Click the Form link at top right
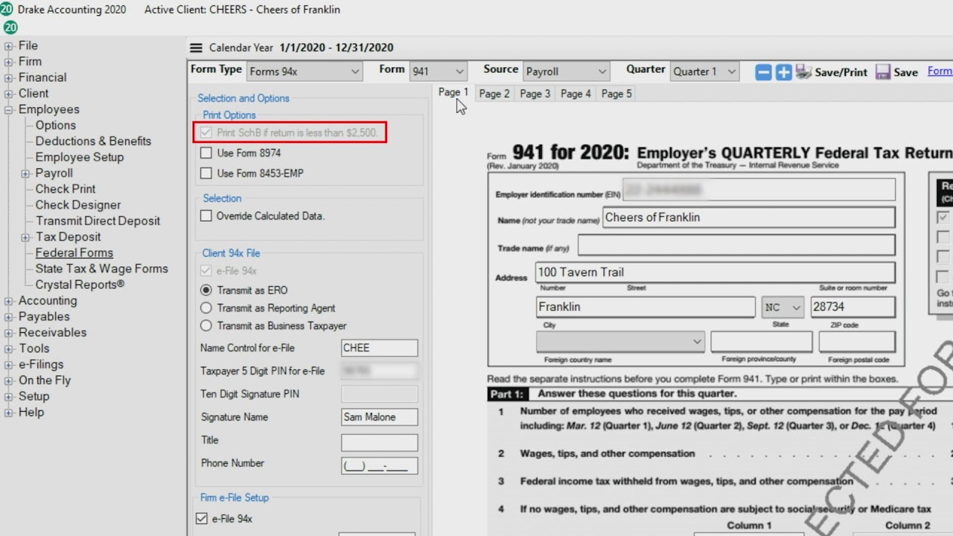The image size is (953, 536). [940, 71]
